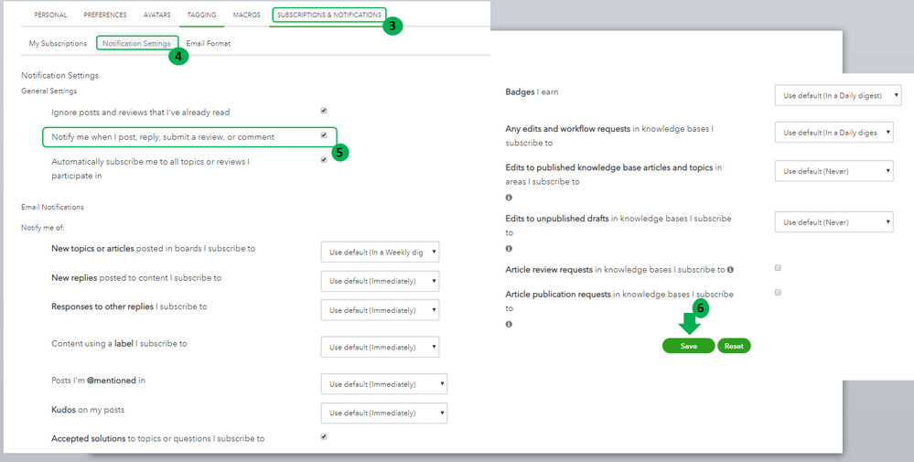Click the green Save button
This screenshot has width=914, height=462.
point(688,346)
